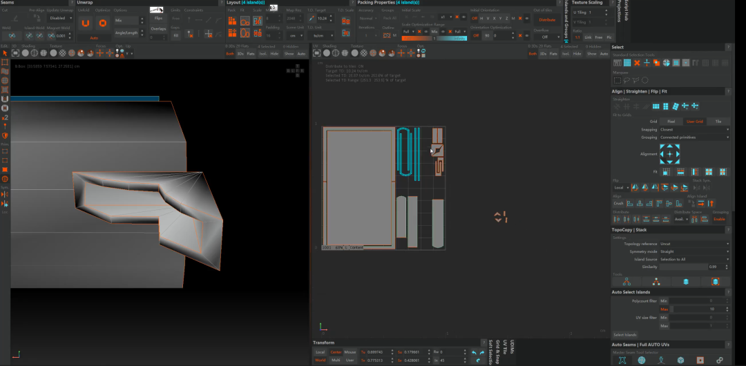The image size is (746, 366).
Task: Open the Update Unwrap Disabled dropdown
Action: click(59, 19)
